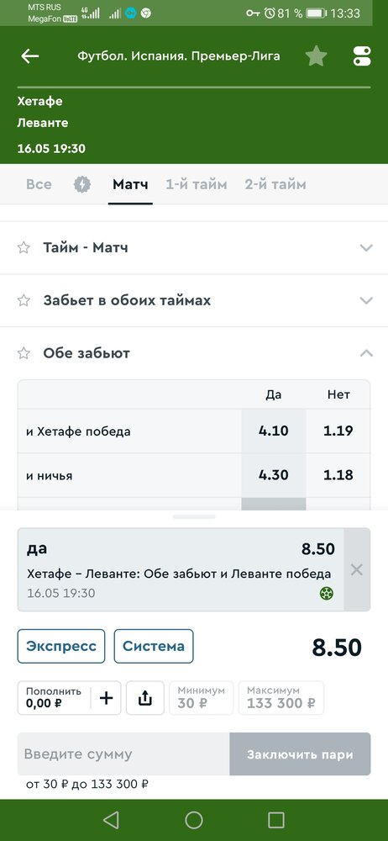Select 1.18 odds for ничья Нет
The height and width of the screenshot is (841, 388).
point(338,475)
